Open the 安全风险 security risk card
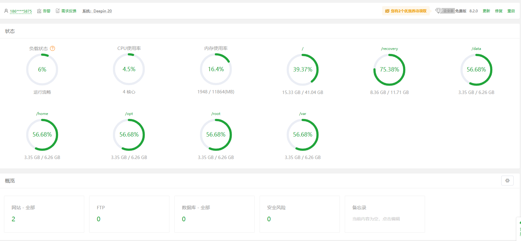Screen dimensions: 521x241 (300, 214)
